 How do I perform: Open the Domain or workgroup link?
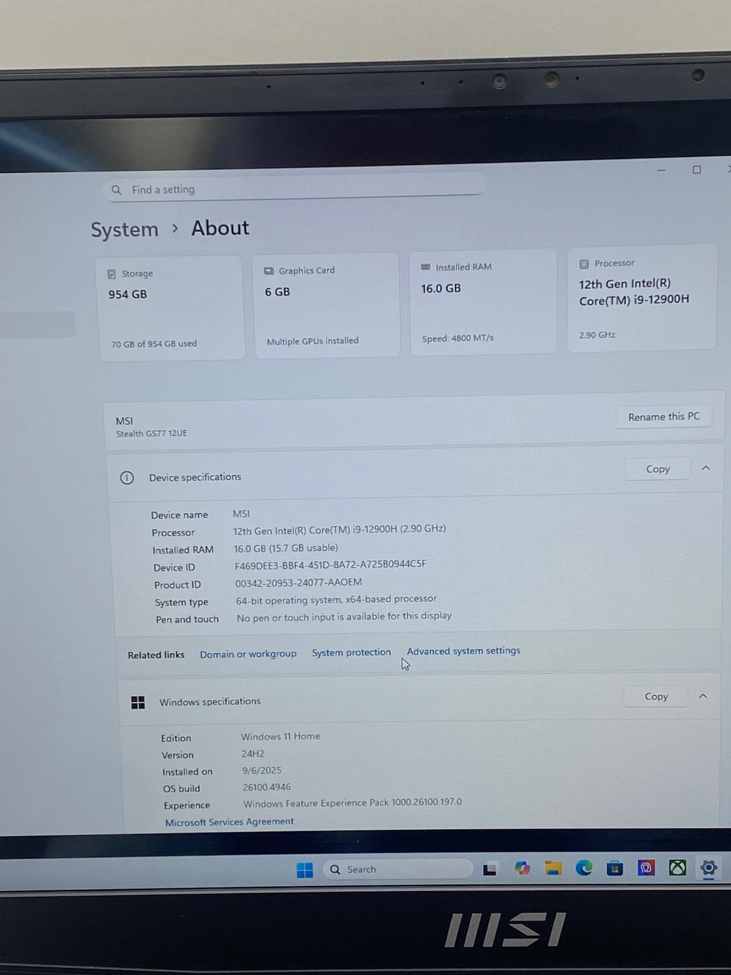248,654
